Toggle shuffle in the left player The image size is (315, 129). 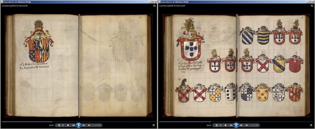(x=59, y=125)
